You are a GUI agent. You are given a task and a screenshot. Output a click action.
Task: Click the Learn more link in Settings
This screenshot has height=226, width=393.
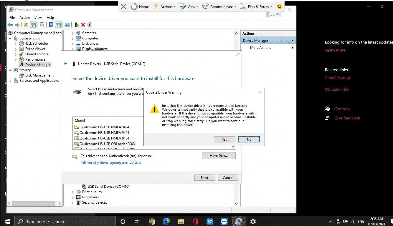coord(335,50)
